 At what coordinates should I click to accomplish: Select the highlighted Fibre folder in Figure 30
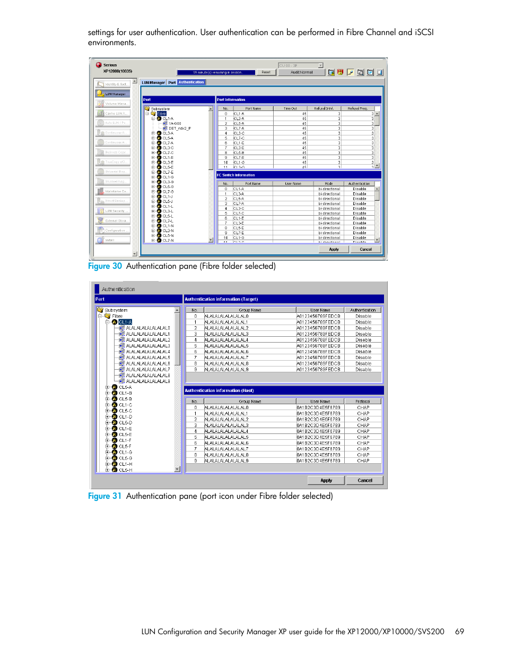coord(161,114)
